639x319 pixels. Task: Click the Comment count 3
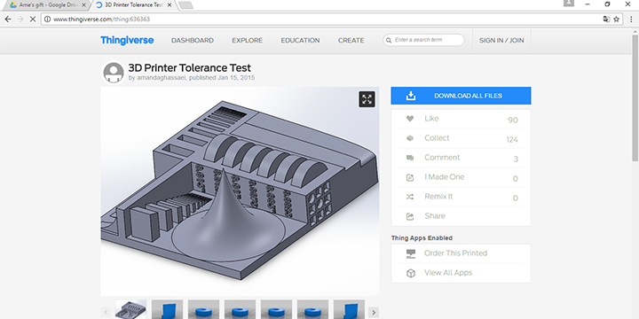coord(516,159)
